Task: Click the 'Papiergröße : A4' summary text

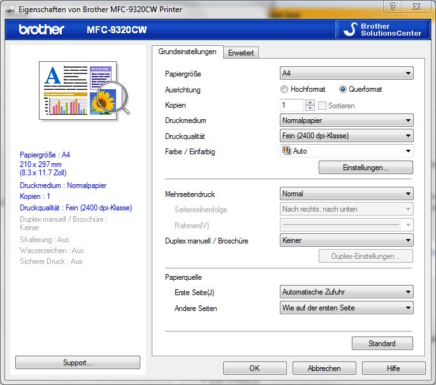Action: click(x=45, y=155)
